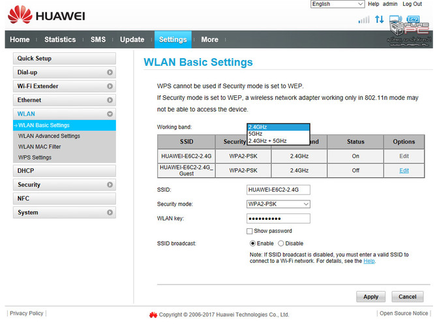
Task: Open the DHCP sidebar item
Action: (65, 171)
